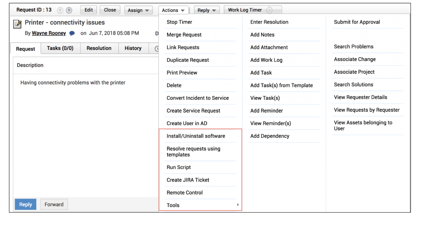The height and width of the screenshot is (228, 431).
Task: Click the blue Reply button
Action: coord(25,204)
